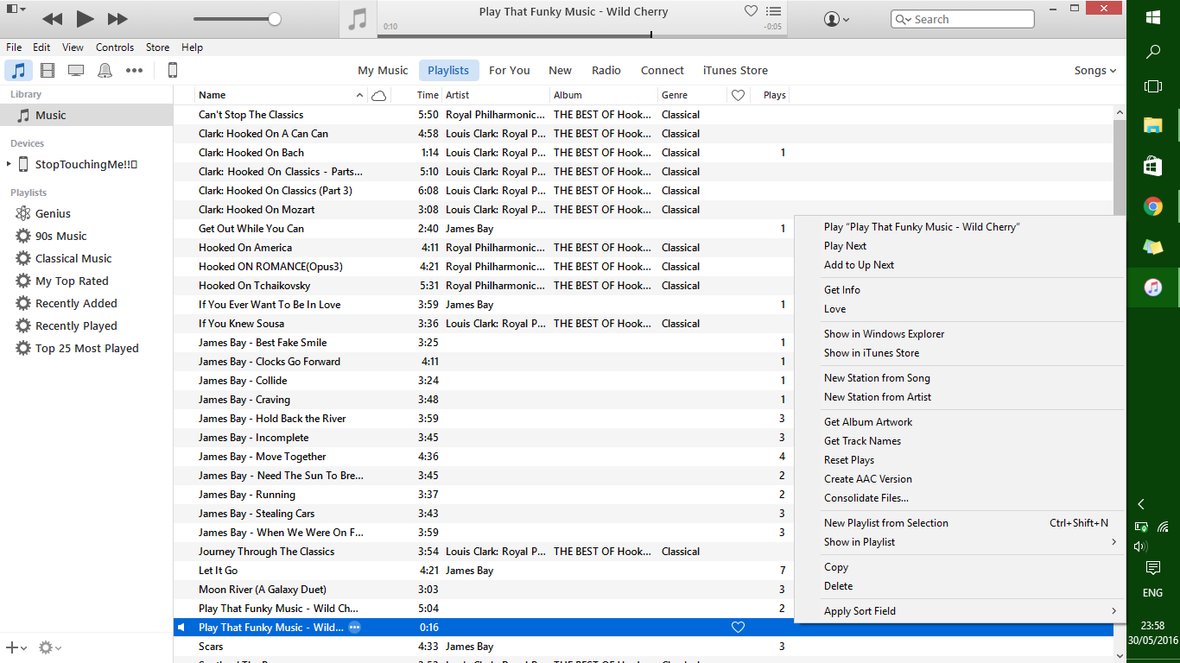
Task: Switch to the TV Shows library icon
Action: 76,71
